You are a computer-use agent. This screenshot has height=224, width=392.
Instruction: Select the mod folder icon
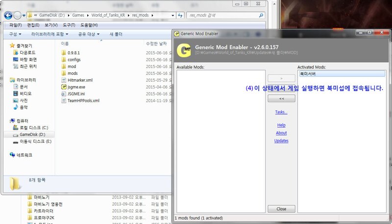64,67
